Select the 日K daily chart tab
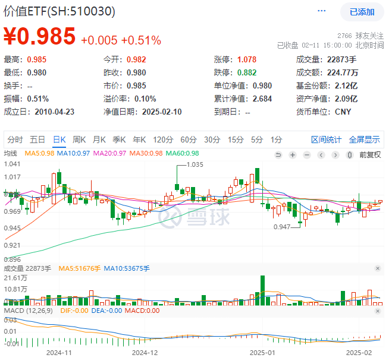Screen dimensions: 392x361 pyautogui.click(x=59, y=140)
